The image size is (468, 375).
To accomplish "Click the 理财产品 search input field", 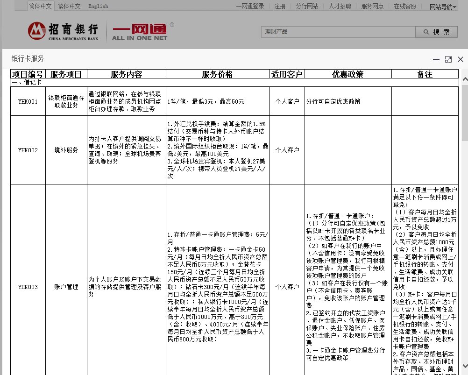I will [x=336, y=32].
